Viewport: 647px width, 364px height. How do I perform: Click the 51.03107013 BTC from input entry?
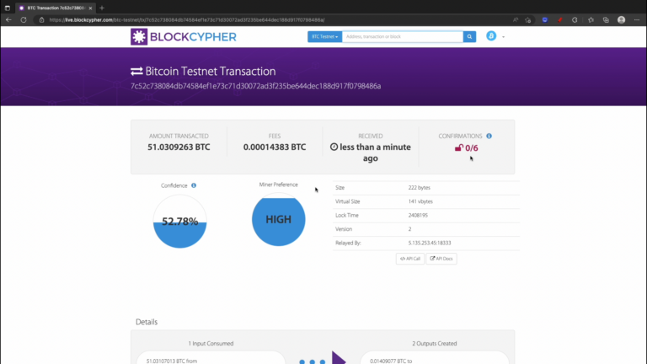172,361
